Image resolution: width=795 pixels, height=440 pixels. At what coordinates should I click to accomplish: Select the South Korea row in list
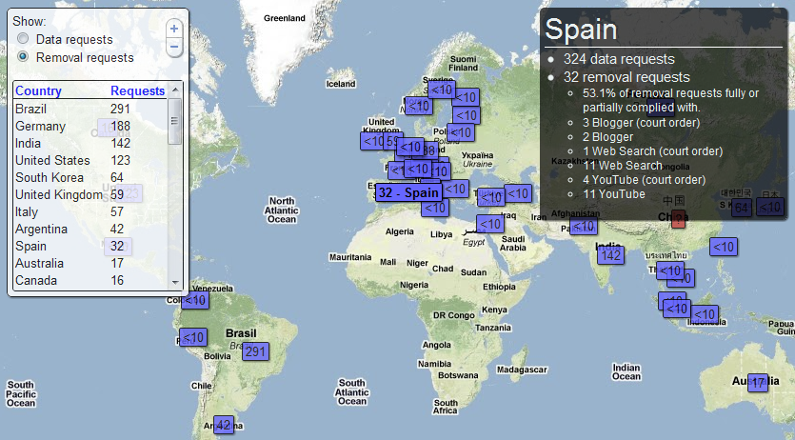(90, 178)
